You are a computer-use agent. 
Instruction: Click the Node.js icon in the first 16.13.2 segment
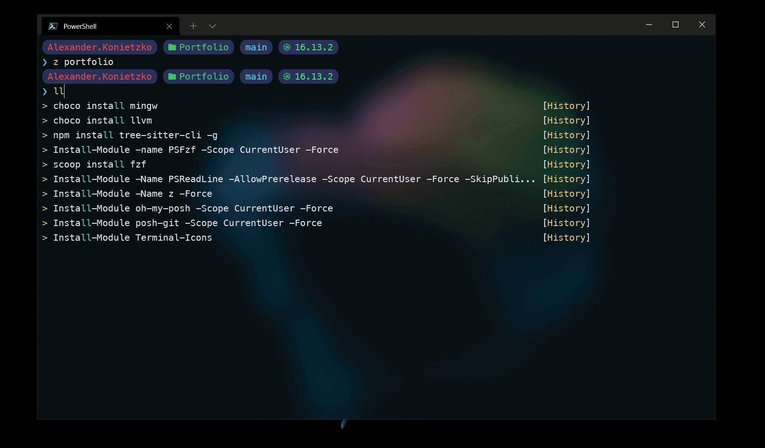click(287, 47)
